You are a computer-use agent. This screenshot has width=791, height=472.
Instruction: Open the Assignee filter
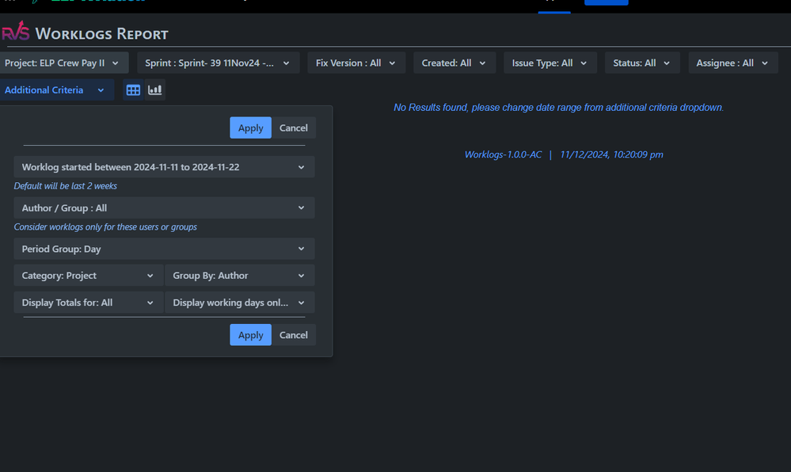732,63
